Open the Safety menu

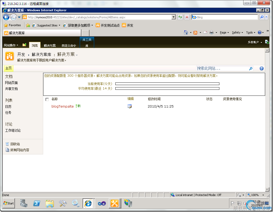[237, 32]
